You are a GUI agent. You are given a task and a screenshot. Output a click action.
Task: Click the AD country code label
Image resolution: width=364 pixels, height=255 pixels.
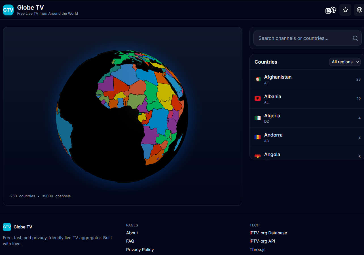coord(267,141)
